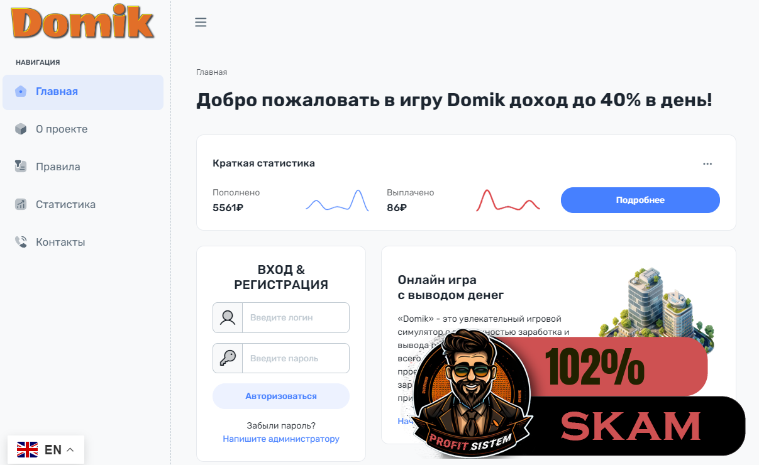
Task: Click the Domik logo
Action: (x=82, y=22)
